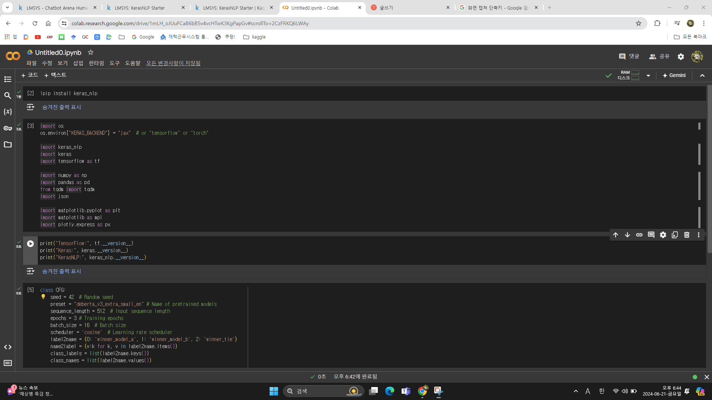Collapse the header with chevron up
Image resolution: width=712 pixels, height=400 pixels.
pyautogui.click(x=702, y=76)
